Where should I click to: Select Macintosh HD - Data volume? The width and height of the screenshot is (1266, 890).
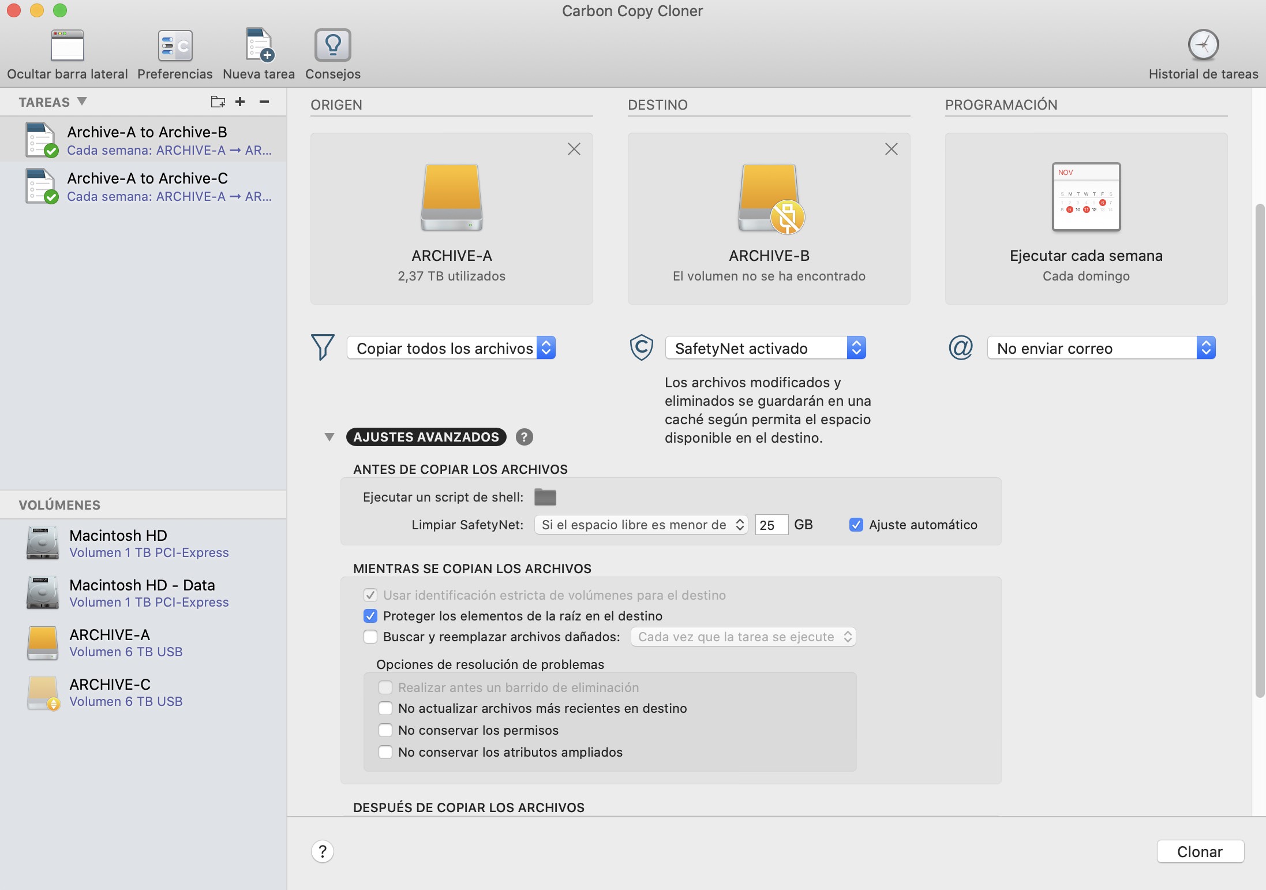(x=143, y=593)
